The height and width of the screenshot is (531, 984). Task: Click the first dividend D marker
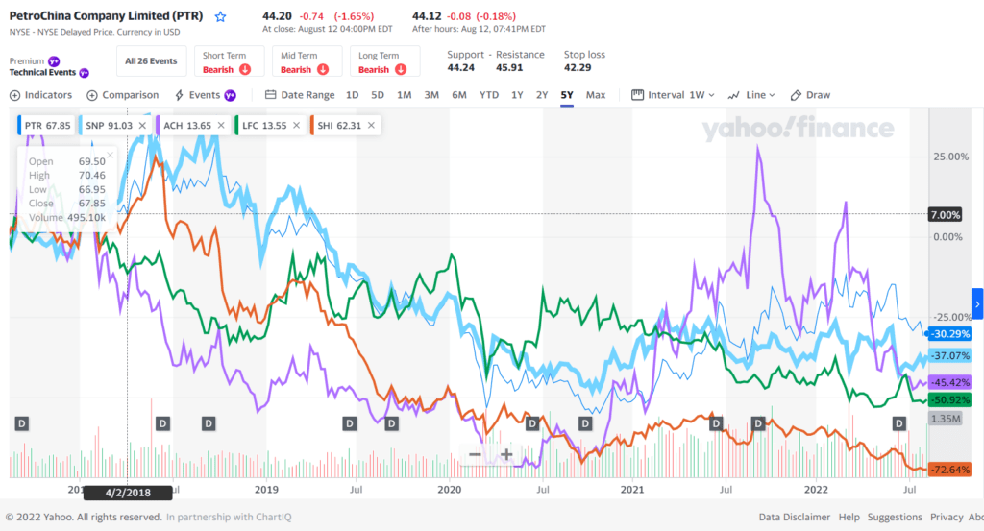coord(22,423)
